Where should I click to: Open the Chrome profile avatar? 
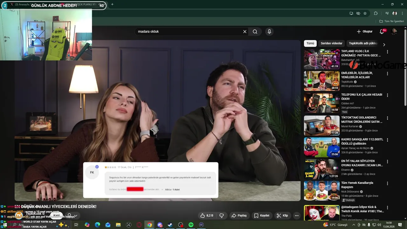point(395,13)
